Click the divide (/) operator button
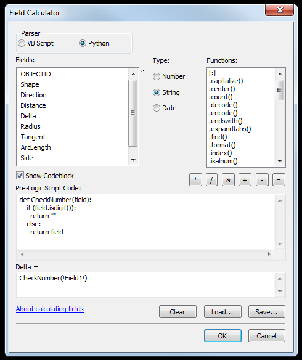Screen dimensions: 302x360 211,180
